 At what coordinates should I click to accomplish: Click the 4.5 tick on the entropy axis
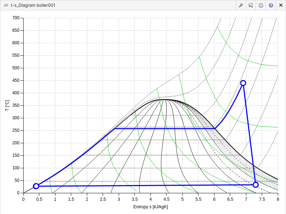point(167,199)
